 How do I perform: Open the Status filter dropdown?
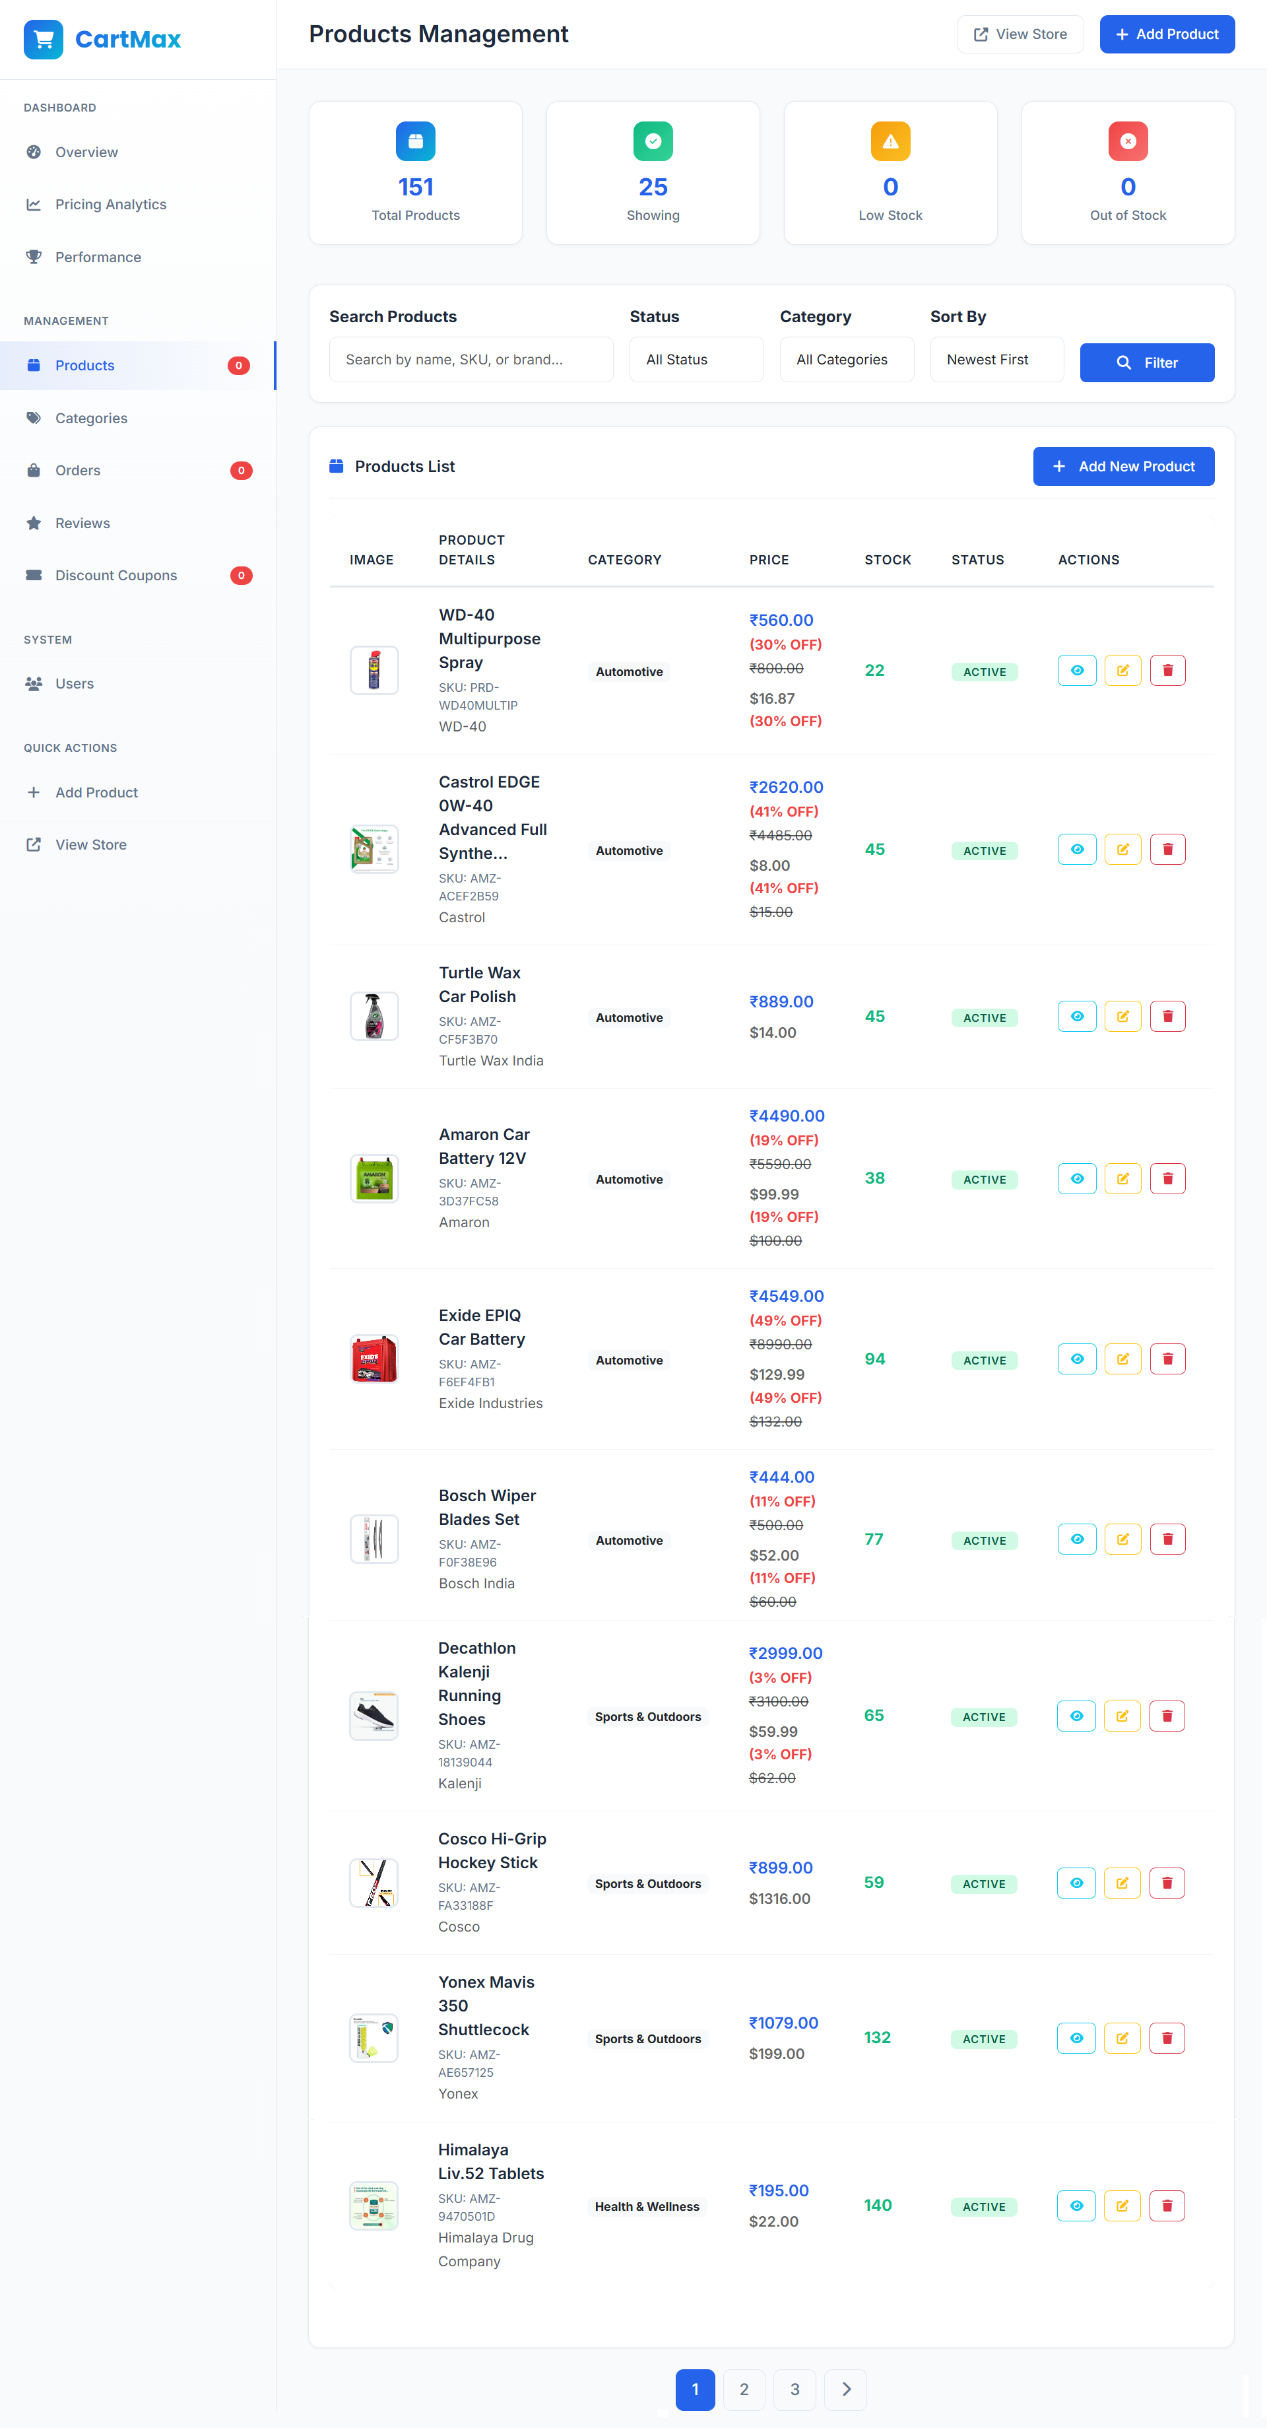click(696, 359)
